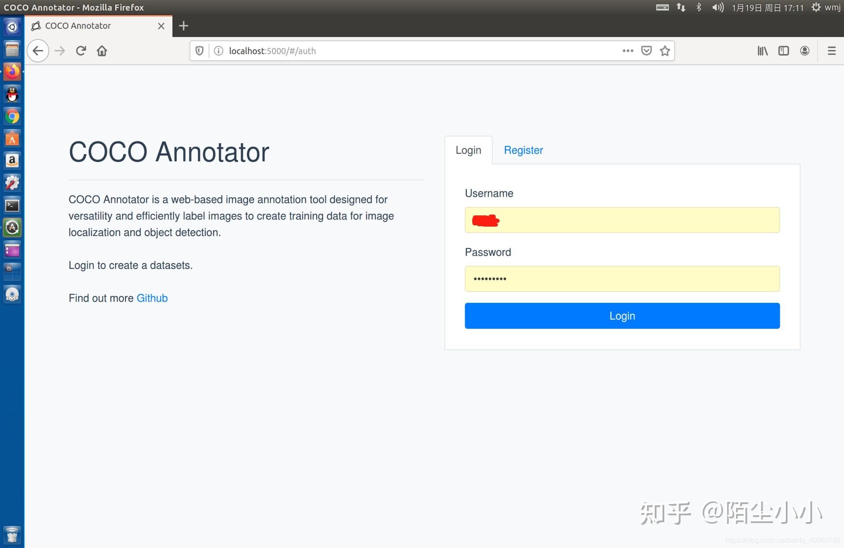Open the site information dropdown

(x=218, y=50)
